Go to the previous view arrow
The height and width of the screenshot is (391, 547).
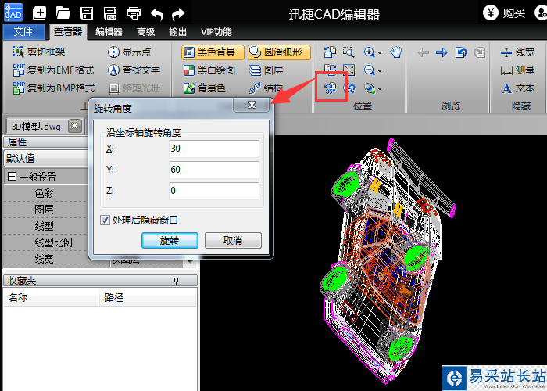pos(424,52)
